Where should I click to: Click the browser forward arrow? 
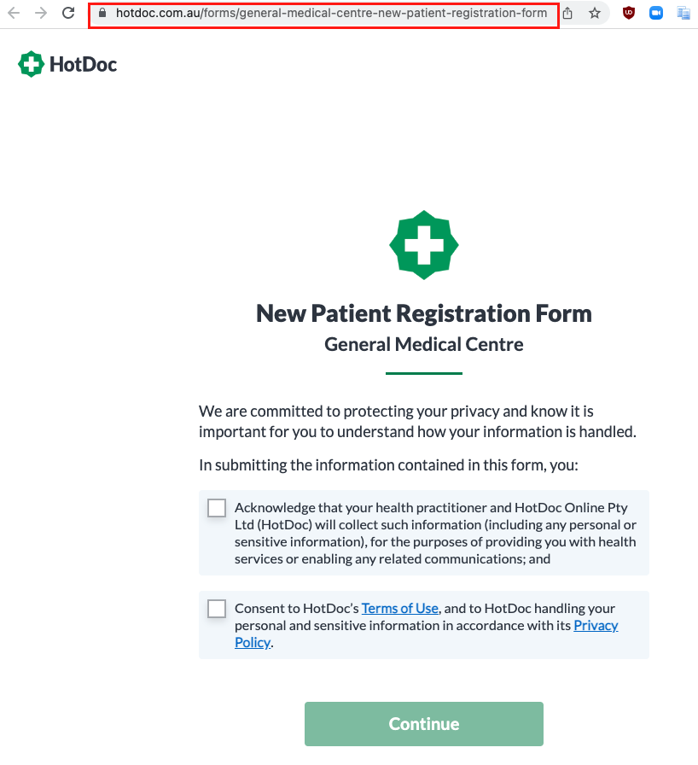click(42, 13)
